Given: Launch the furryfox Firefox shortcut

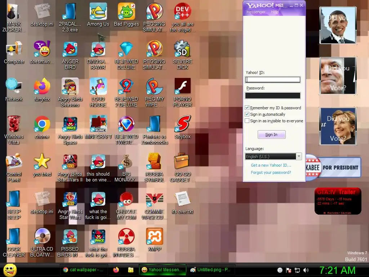Looking at the screenshot, I should pyautogui.click(x=42, y=89).
